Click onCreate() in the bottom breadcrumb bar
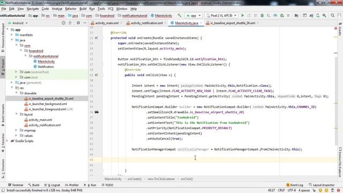The height and width of the screenshot is (193, 343). (135, 179)
